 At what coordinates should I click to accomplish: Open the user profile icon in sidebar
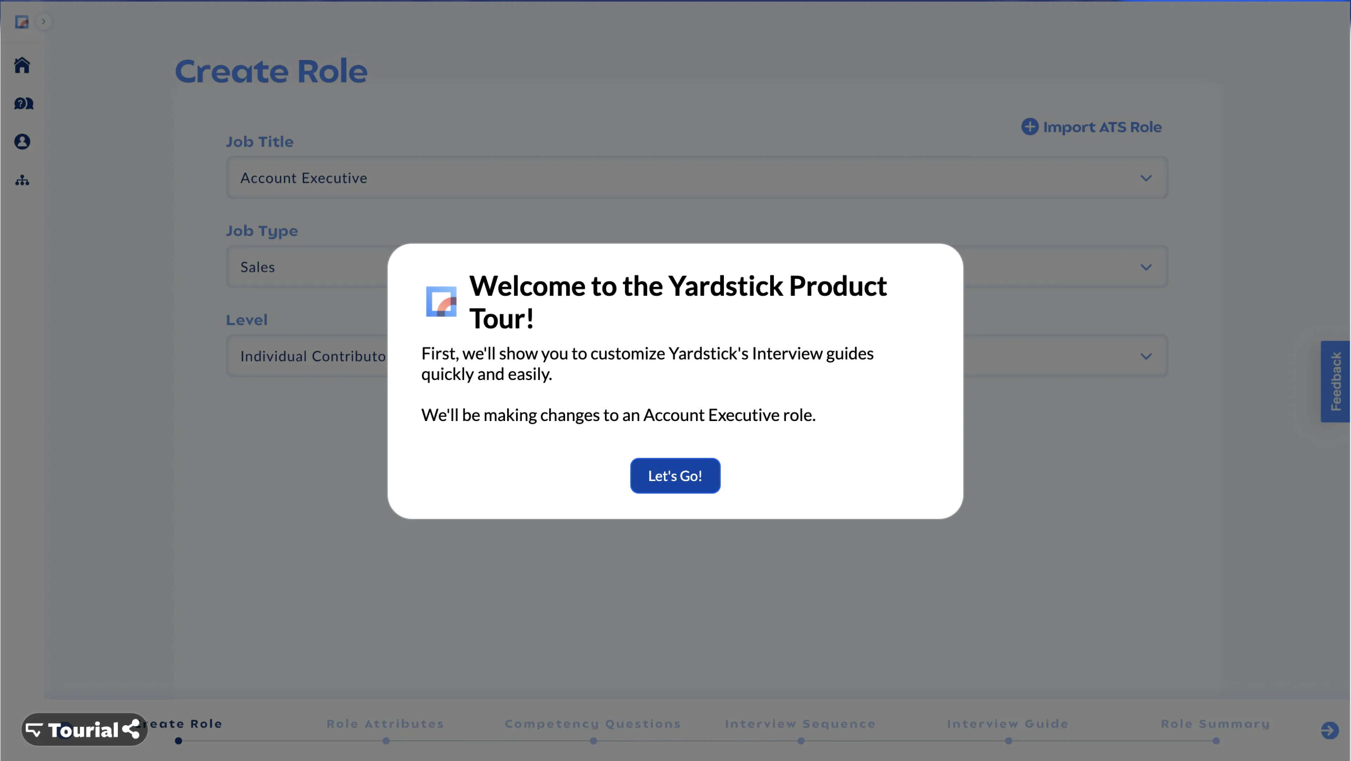click(22, 142)
